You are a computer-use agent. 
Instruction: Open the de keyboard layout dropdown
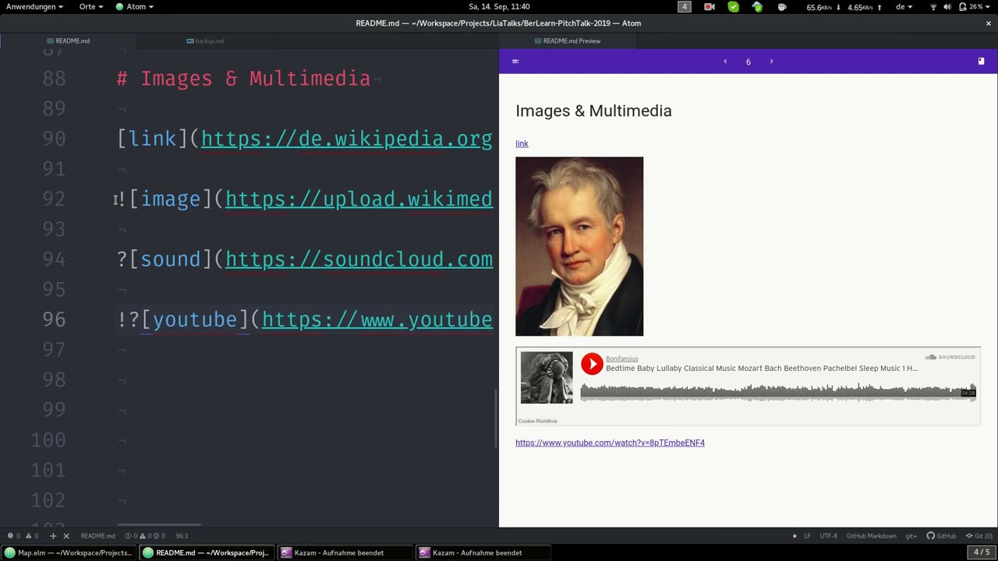pyautogui.click(x=904, y=7)
